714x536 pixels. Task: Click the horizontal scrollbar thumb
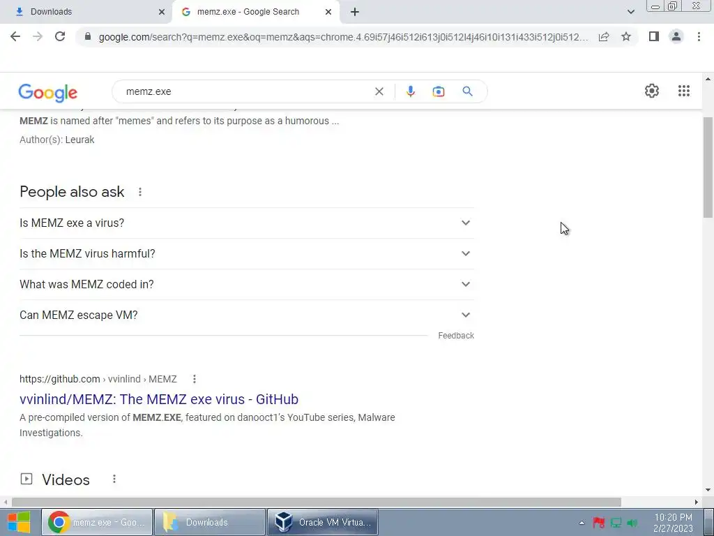(316, 502)
